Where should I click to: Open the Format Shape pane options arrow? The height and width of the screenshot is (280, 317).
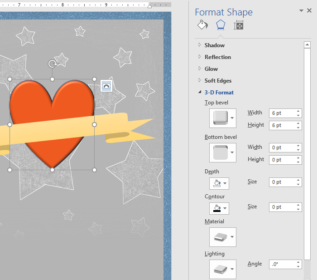tap(301, 11)
